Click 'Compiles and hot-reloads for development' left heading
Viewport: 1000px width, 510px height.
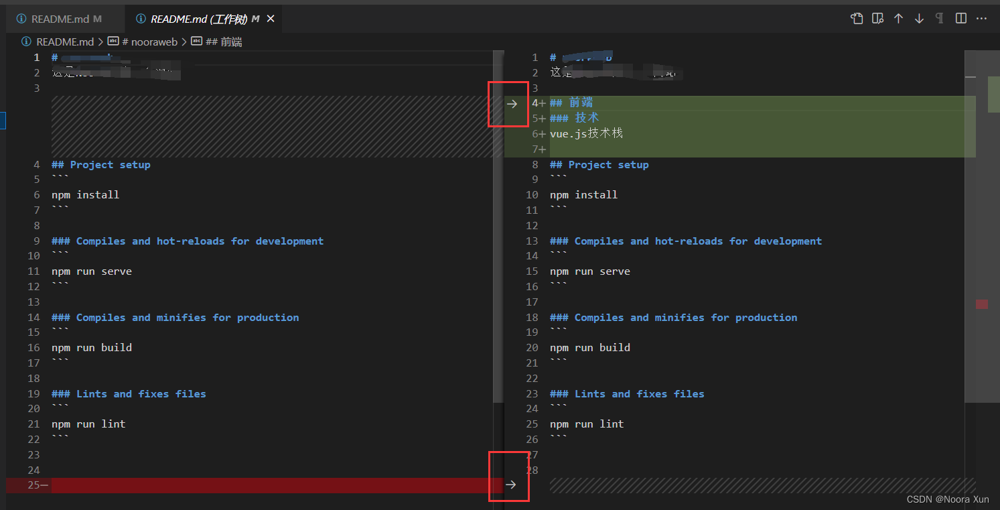[x=188, y=241]
